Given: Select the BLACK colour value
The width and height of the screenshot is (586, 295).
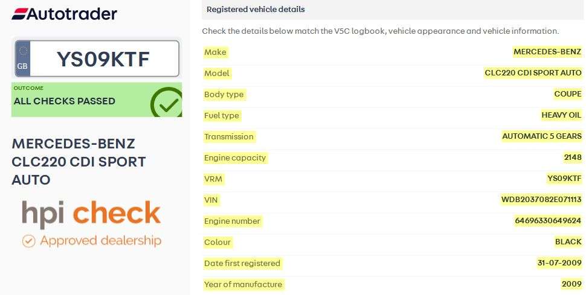Looking at the screenshot, I should (568, 242).
